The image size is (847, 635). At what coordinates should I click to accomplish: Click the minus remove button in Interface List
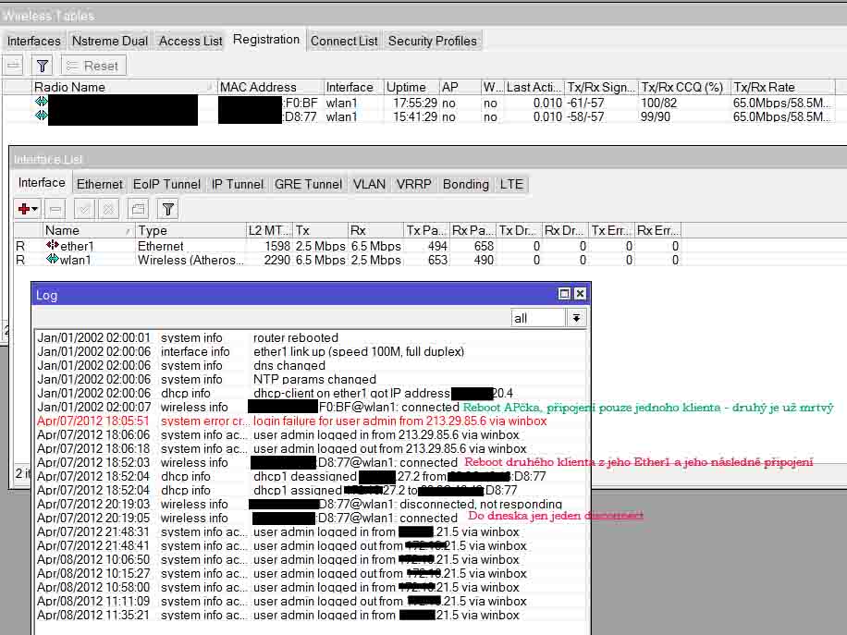pos(55,209)
